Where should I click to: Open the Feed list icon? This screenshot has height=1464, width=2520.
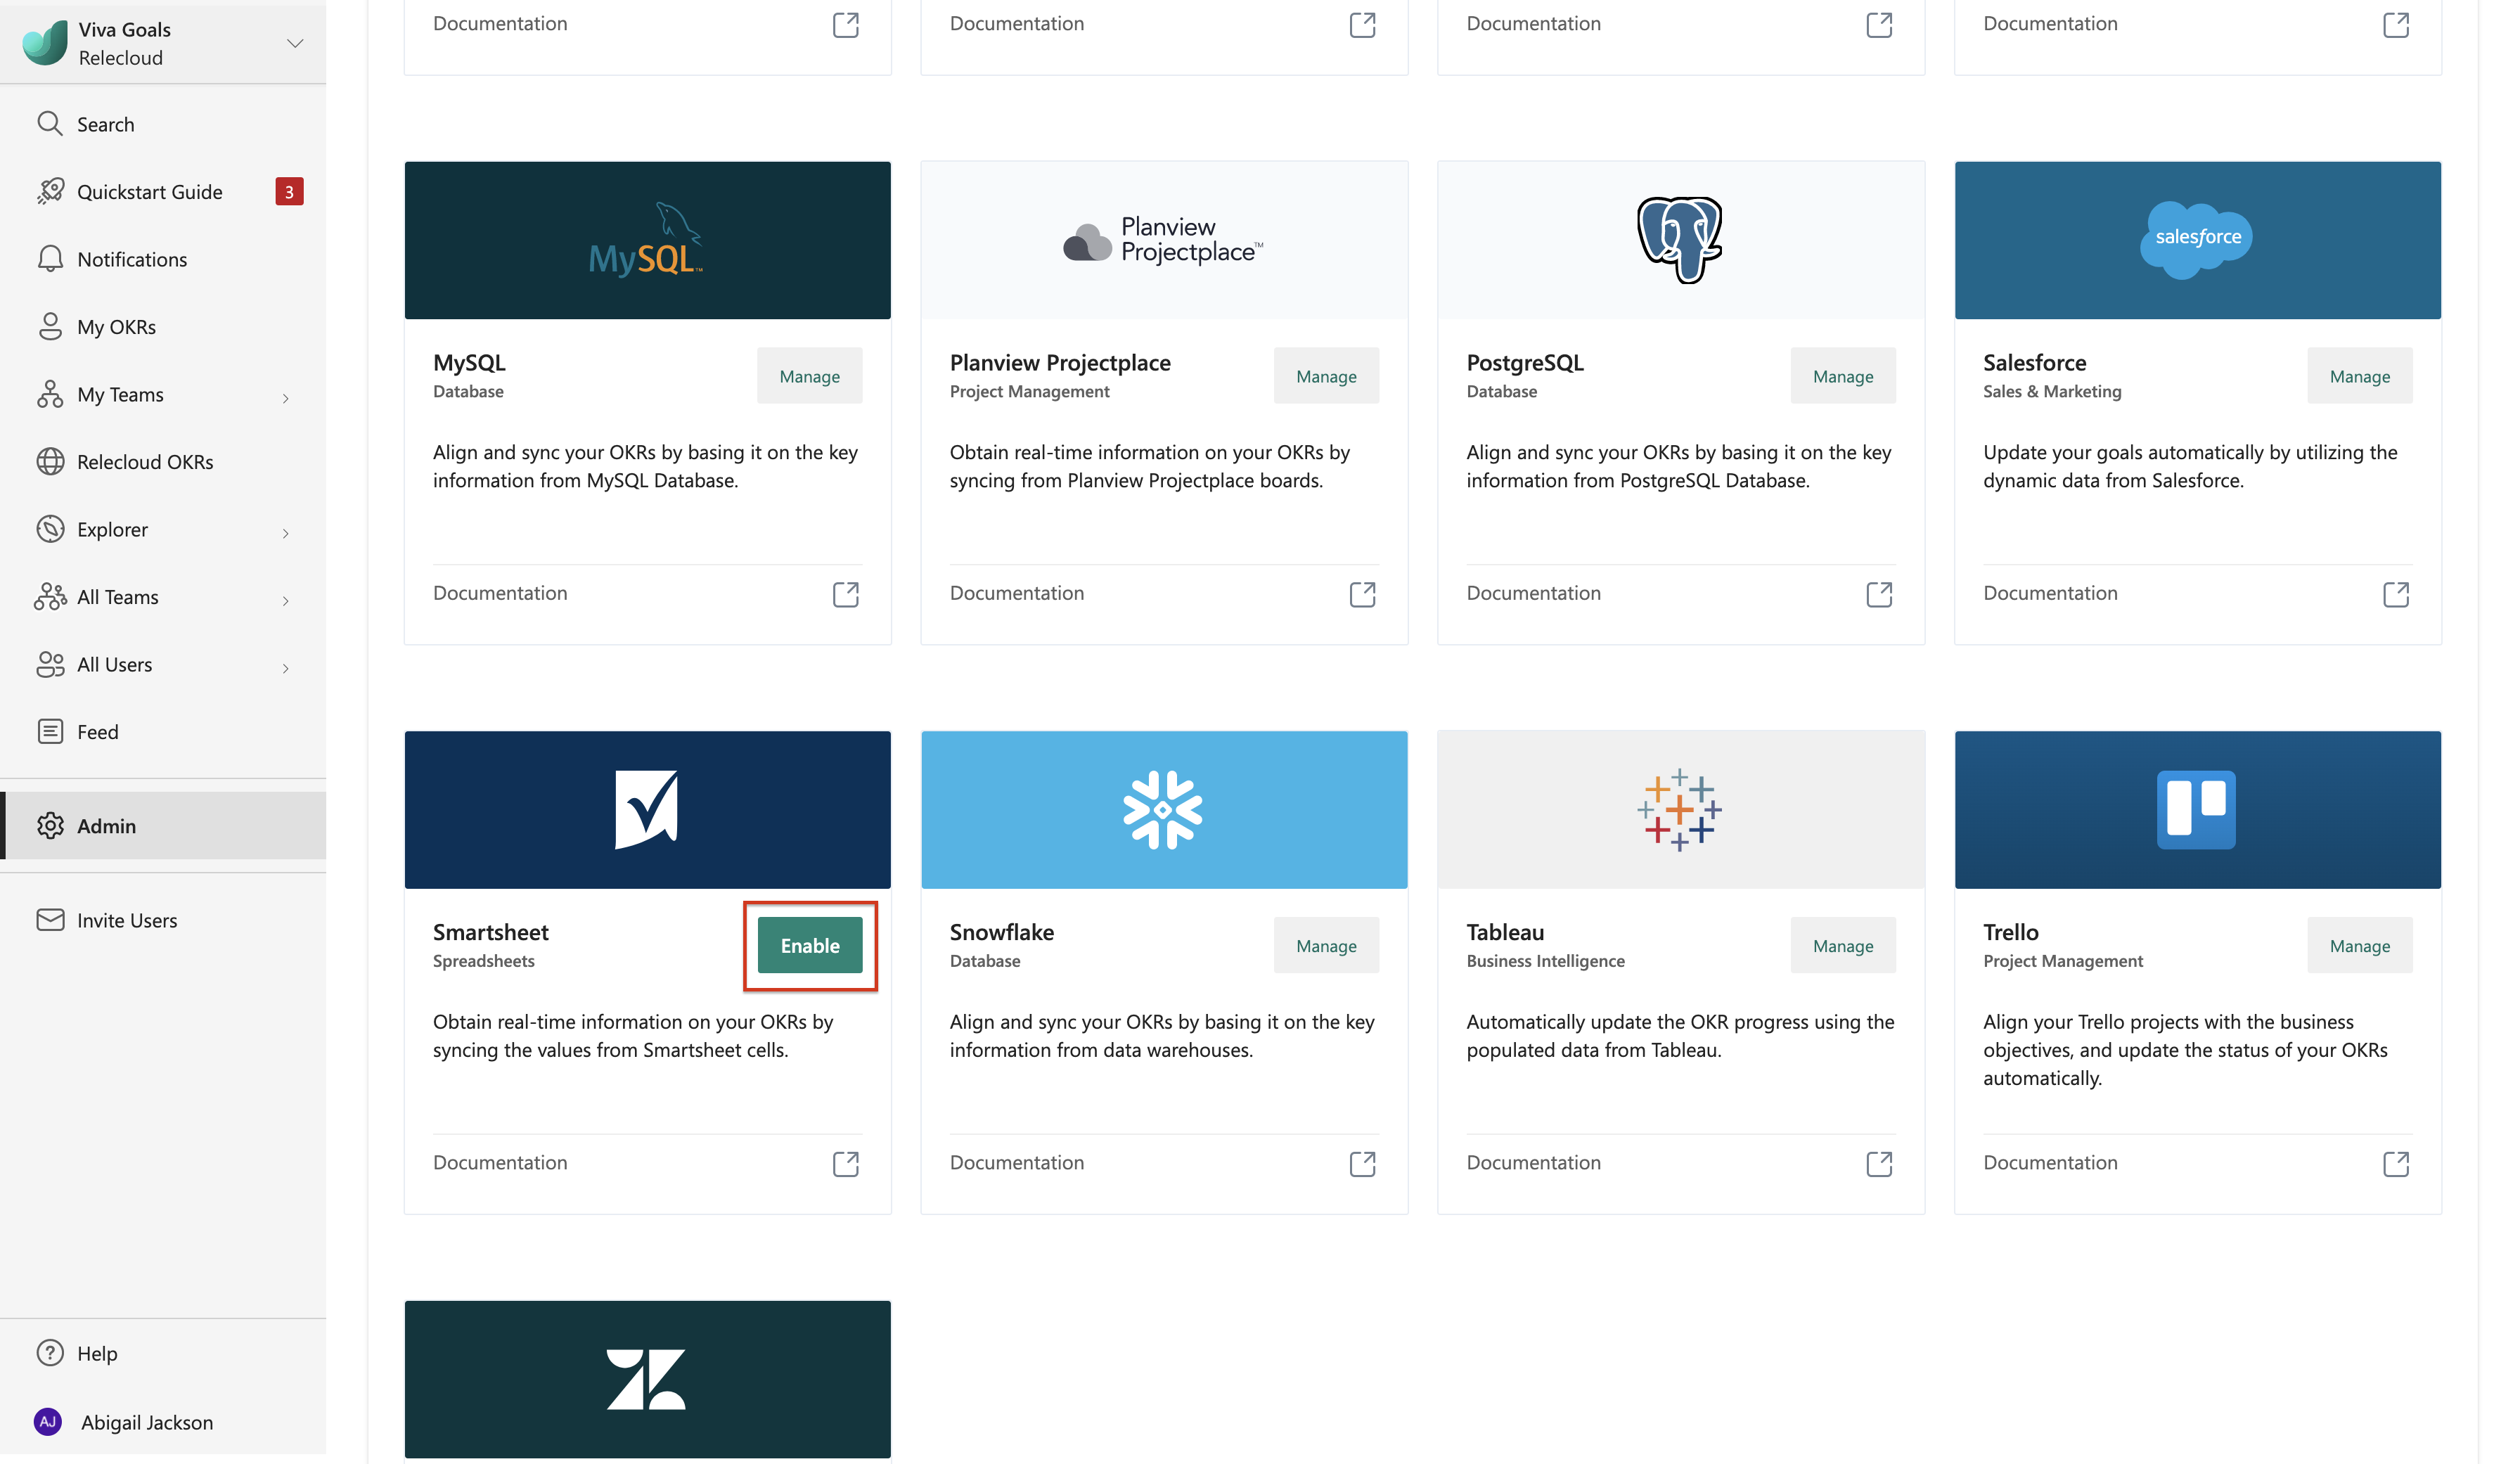tap(50, 731)
